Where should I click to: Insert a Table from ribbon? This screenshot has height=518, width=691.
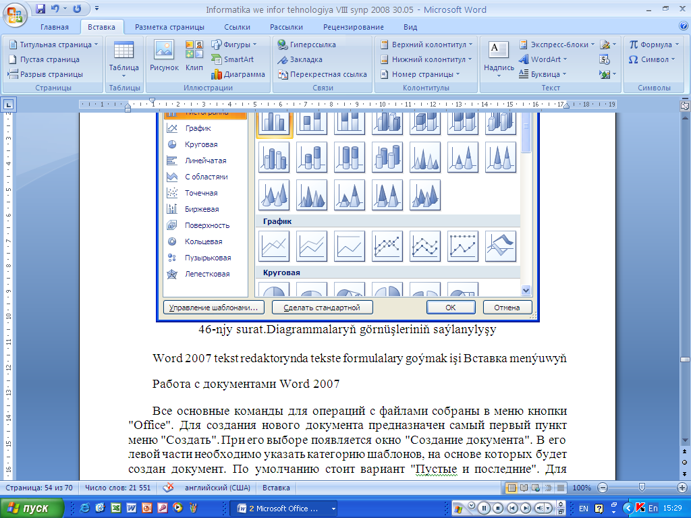[124, 59]
